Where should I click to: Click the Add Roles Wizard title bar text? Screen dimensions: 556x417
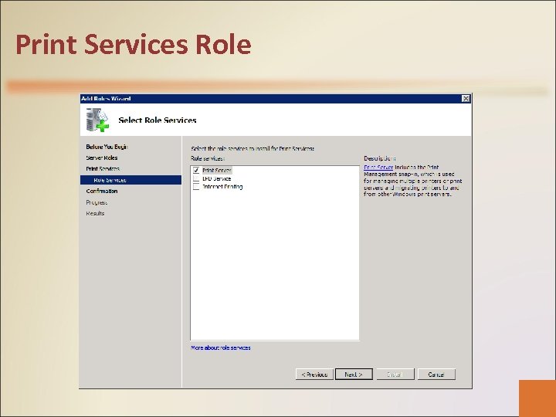pyautogui.click(x=106, y=99)
